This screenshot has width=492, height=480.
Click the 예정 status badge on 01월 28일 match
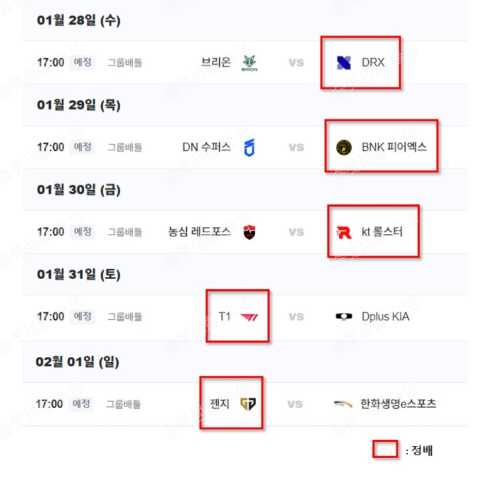click(x=82, y=62)
